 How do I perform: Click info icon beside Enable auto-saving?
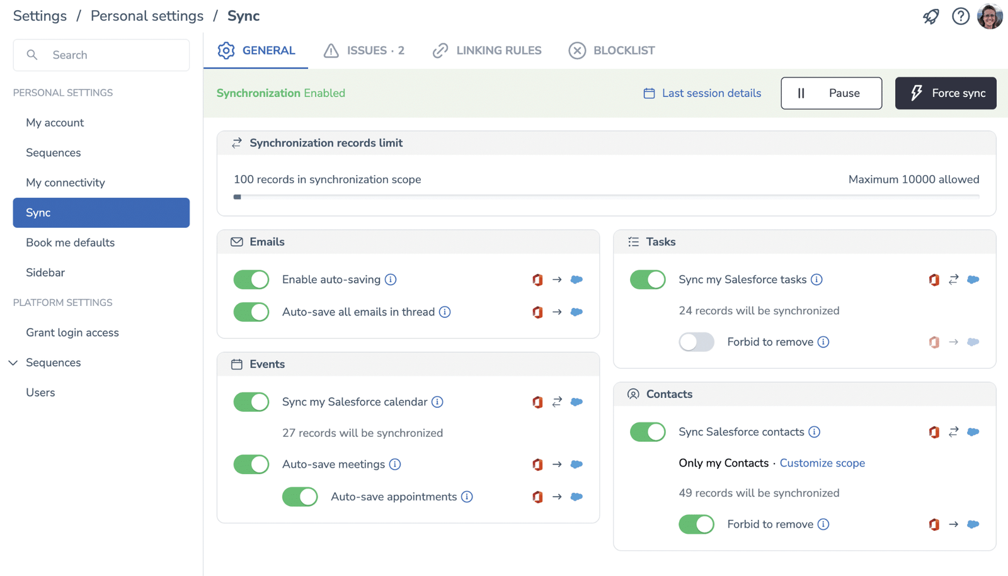coord(391,280)
